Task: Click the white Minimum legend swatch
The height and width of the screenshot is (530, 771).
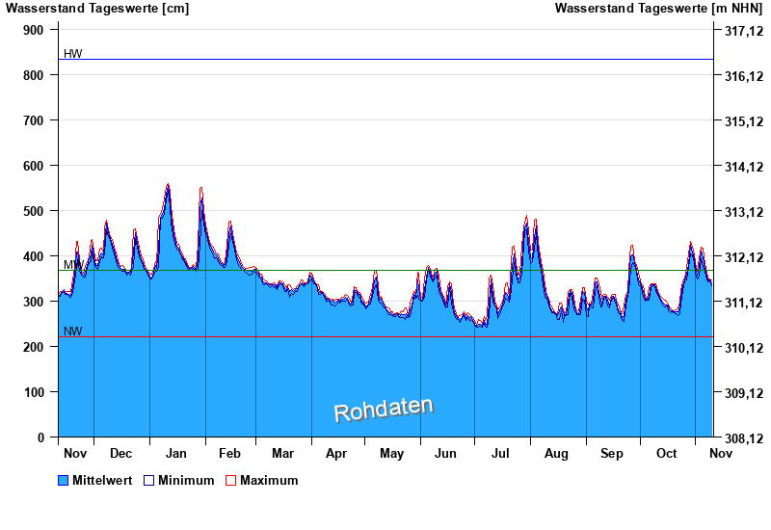Action: tap(149, 480)
